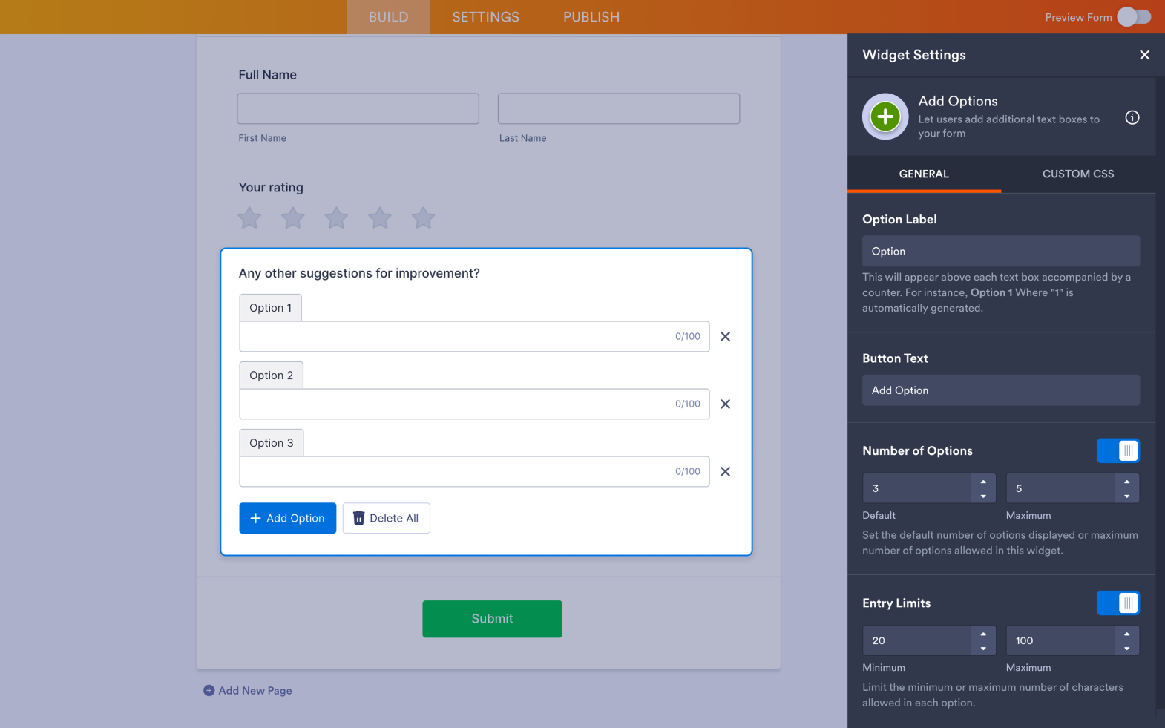Screen dimensions: 1165x728
Task: Click the Minimum entry limit field showing 20
Action: click(917, 640)
